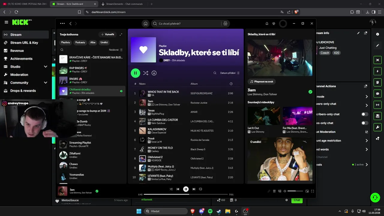This screenshot has width=384, height=216.
Task: Expand followers-only chat options
Action: (x=367, y=105)
